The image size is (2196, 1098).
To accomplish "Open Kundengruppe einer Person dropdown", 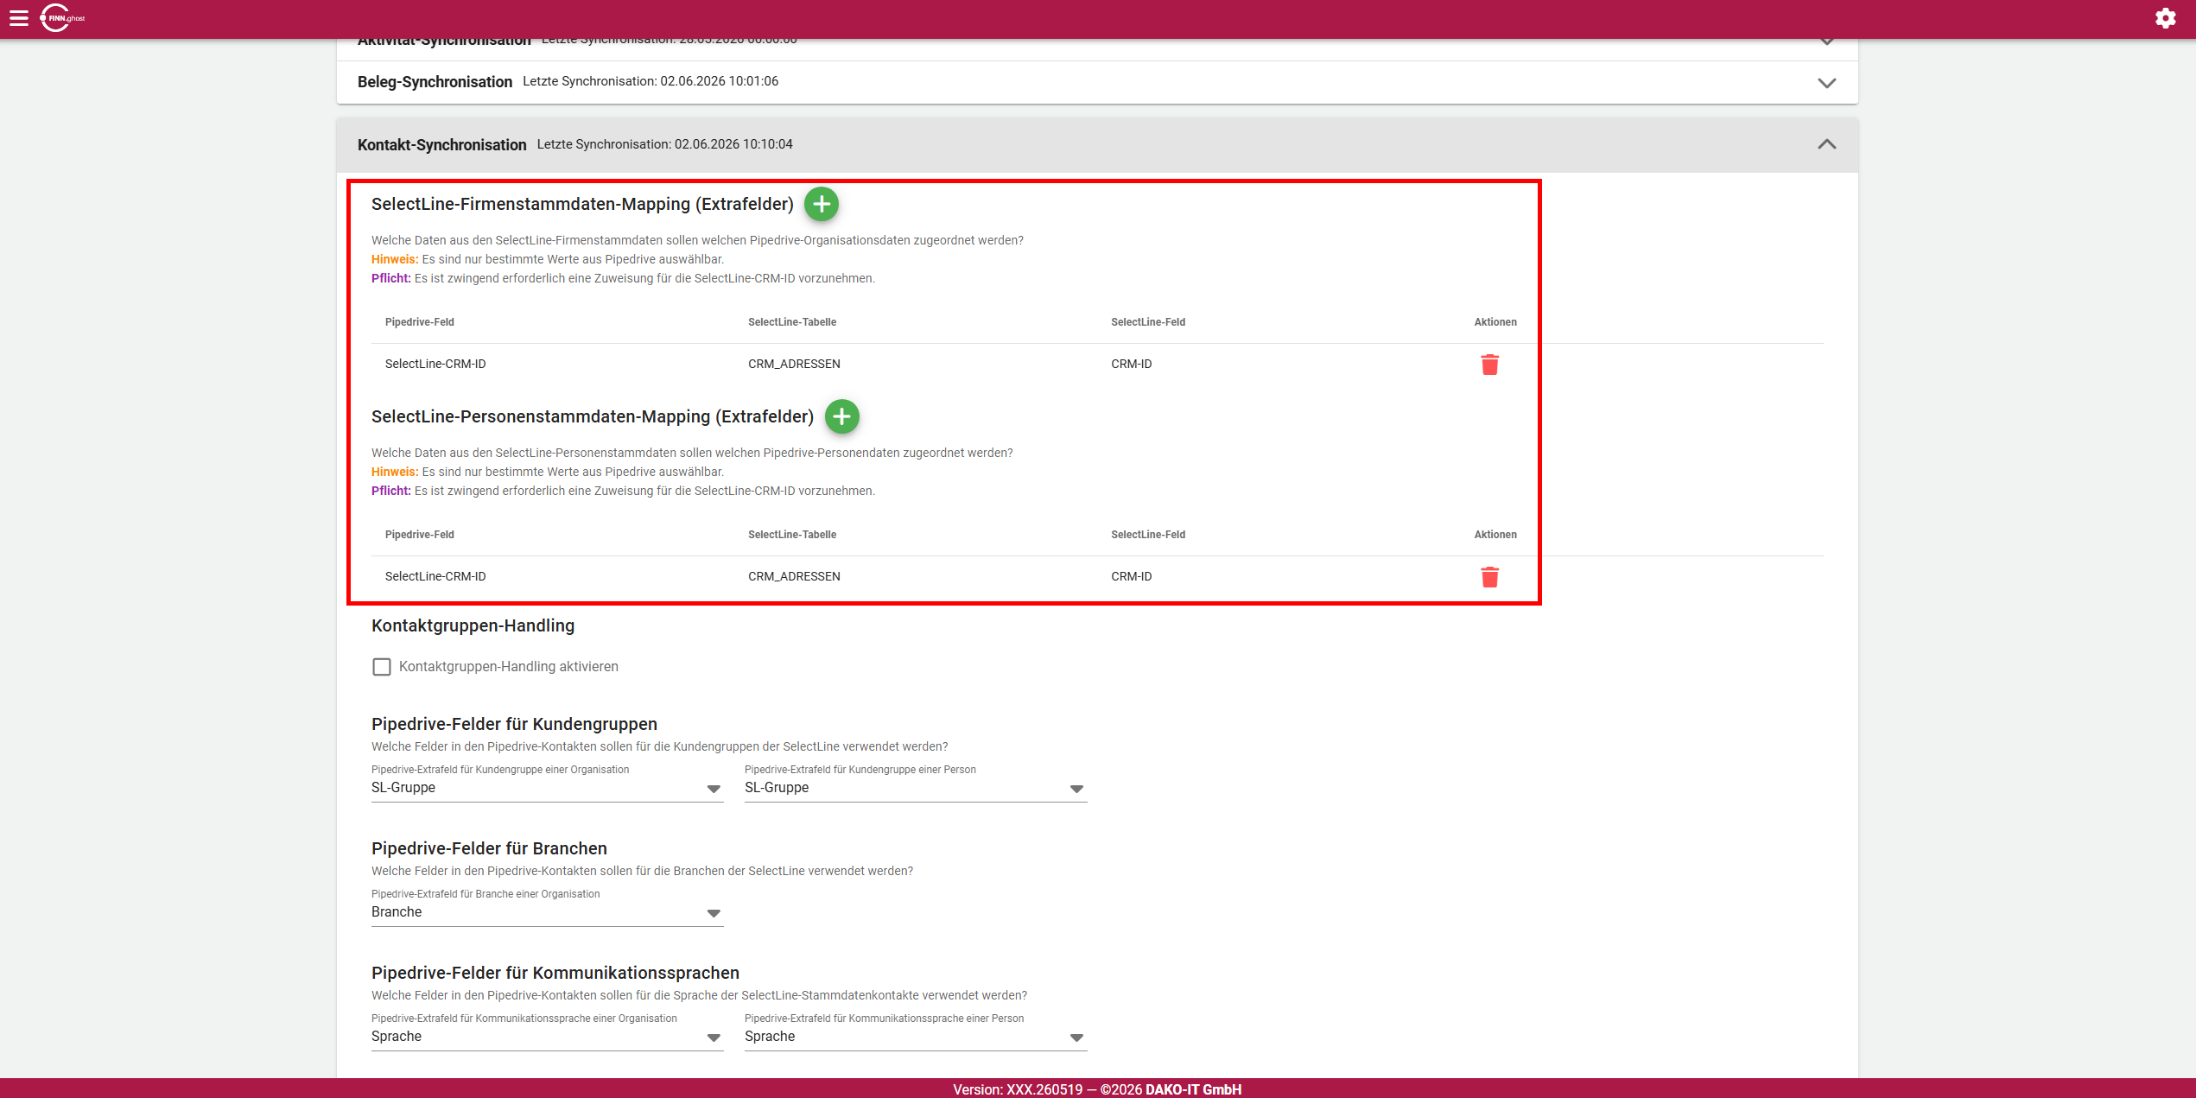I will point(916,788).
